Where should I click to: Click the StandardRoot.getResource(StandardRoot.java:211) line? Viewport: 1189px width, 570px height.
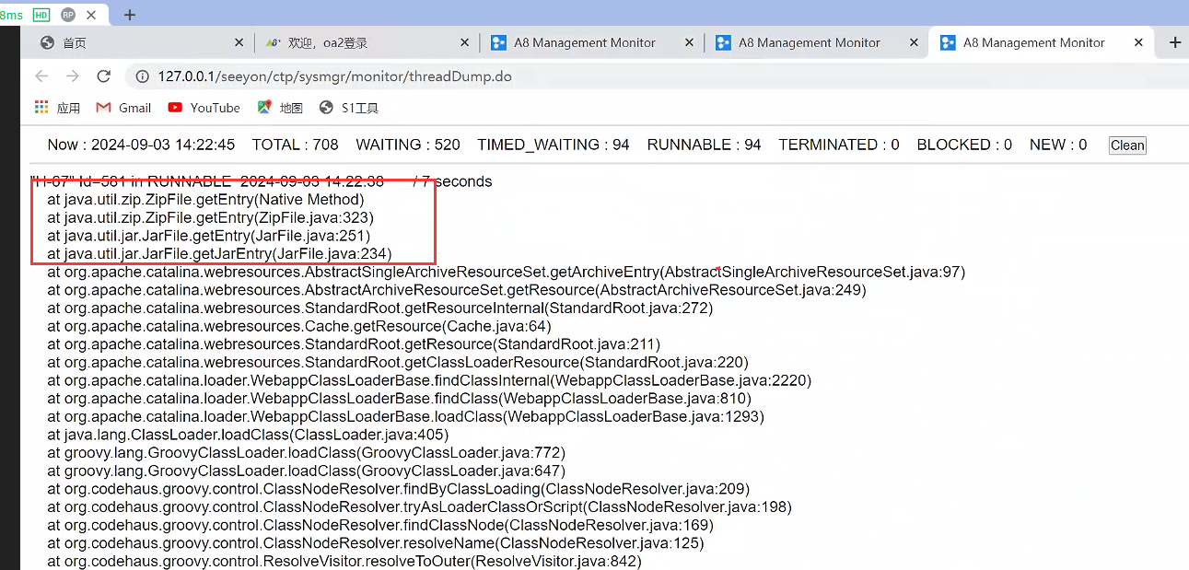354,344
